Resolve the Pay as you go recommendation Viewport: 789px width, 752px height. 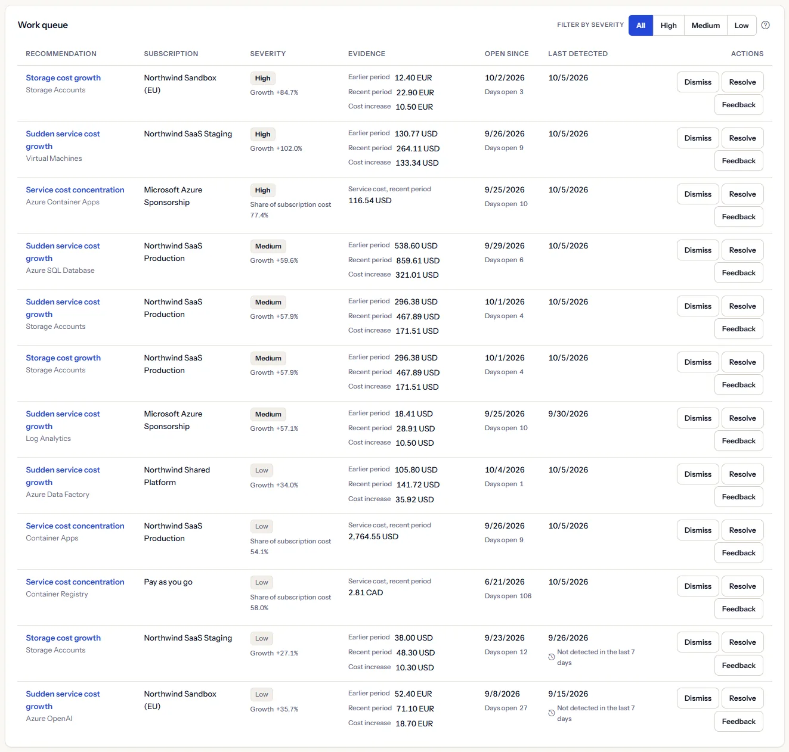[742, 586]
